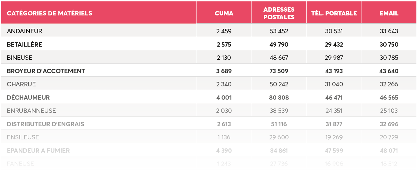Viewport: 417px width, 179px height.
Task: Select the CHARRUE category cell
Action: pyautogui.click(x=21, y=84)
